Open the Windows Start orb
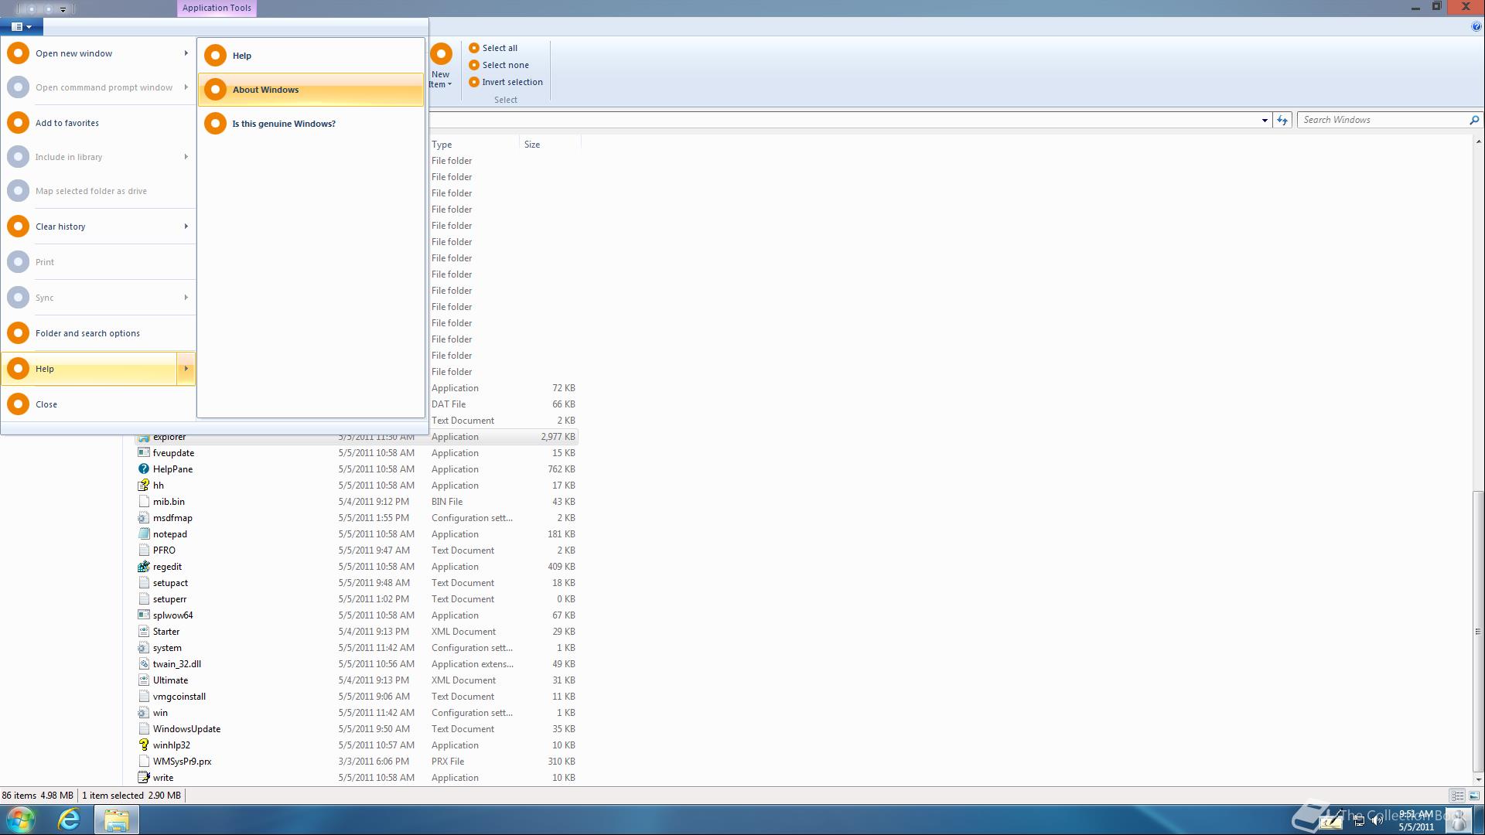The image size is (1485, 835). click(21, 820)
